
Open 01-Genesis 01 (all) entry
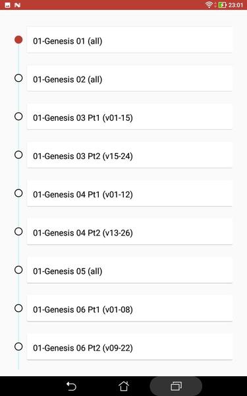click(130, 40)
